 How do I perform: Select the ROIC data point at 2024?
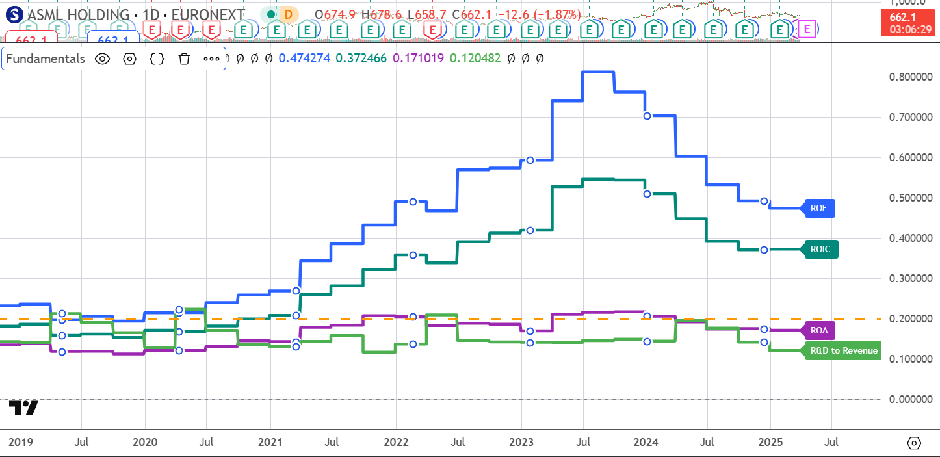(x=647, y=194)
